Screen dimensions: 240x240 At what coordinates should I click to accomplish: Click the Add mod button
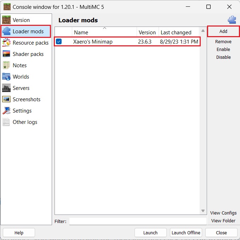pos(223,31)
